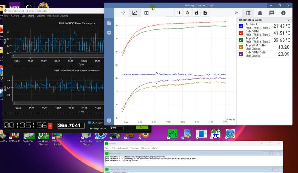Open the PicoLog notes panel
The width and height of the screenshot is (298, 173).
coord(272,13)
